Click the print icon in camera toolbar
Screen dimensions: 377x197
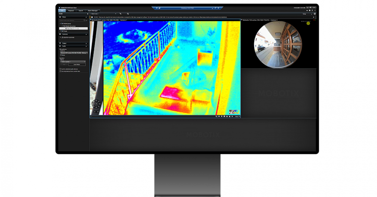point(227,116)
